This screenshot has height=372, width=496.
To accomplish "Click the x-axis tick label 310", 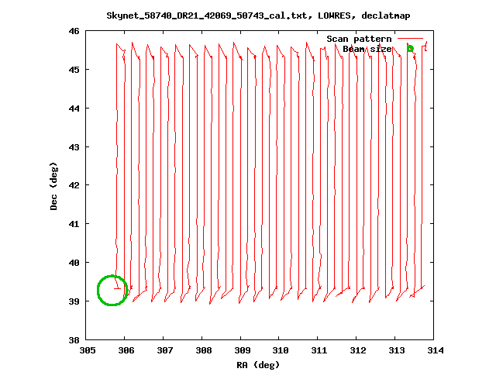I will [281, 350].
